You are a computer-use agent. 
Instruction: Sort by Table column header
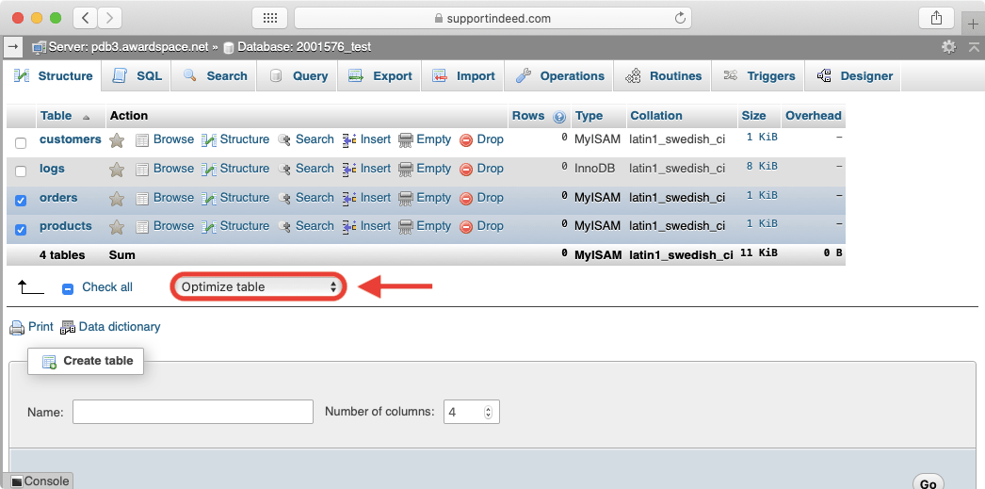[56, 116]
